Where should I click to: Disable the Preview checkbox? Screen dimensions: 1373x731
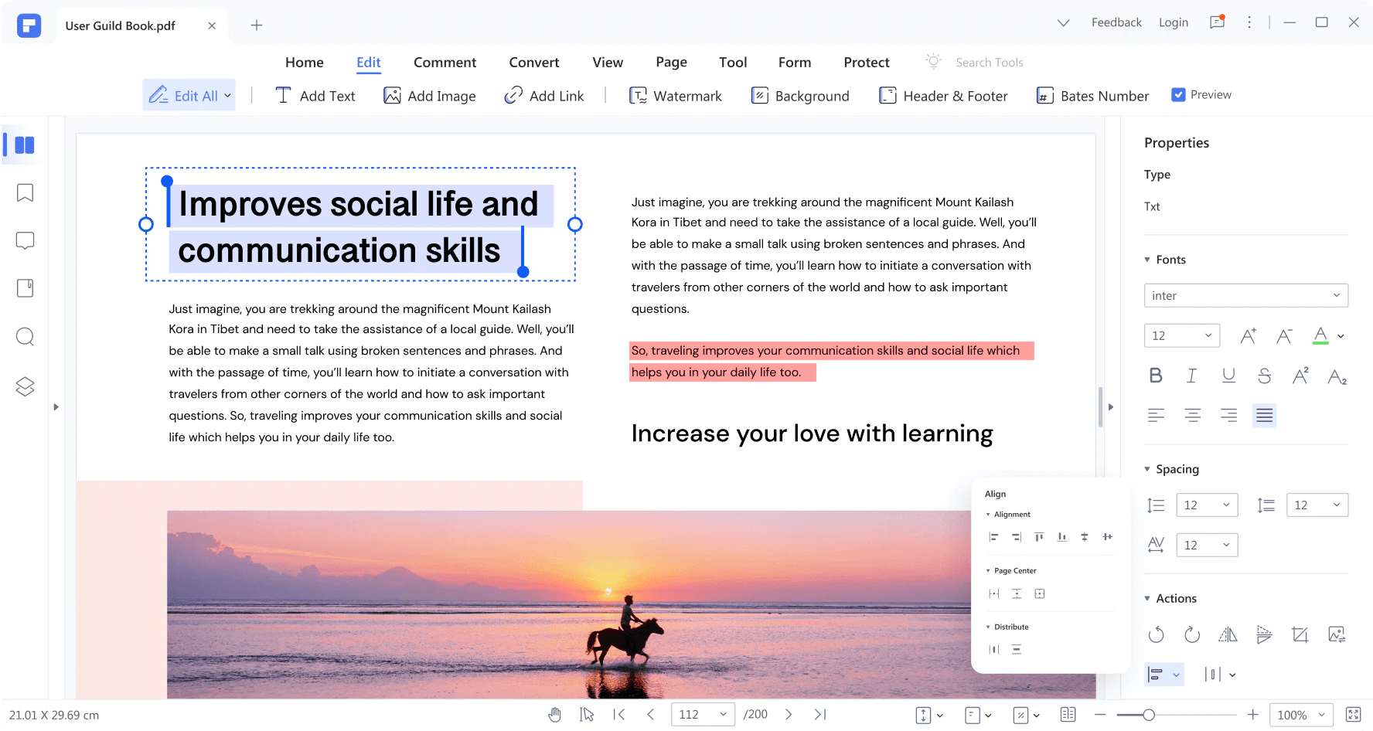1178,93
